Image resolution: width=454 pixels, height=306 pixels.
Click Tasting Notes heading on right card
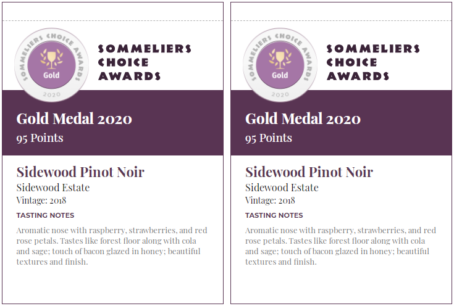(x=274, y=215)
